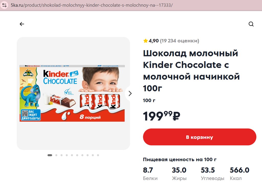Screen dimensions: 262x183
Task: Click the Kinder Chocolate product photo
Action: coord(72,93)
